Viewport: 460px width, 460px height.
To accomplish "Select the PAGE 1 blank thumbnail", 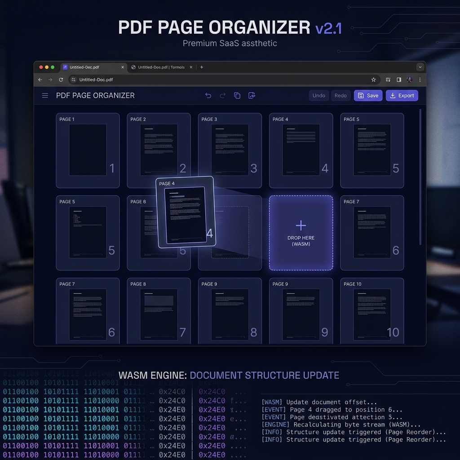I will (88, 150).
